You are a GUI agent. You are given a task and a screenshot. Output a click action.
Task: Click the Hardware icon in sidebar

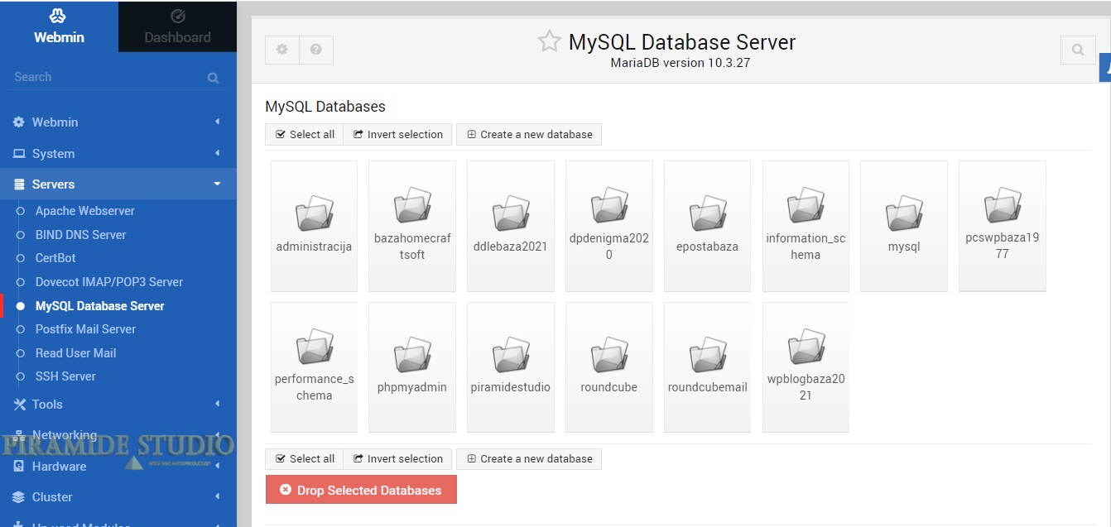[x=19, y=467]
